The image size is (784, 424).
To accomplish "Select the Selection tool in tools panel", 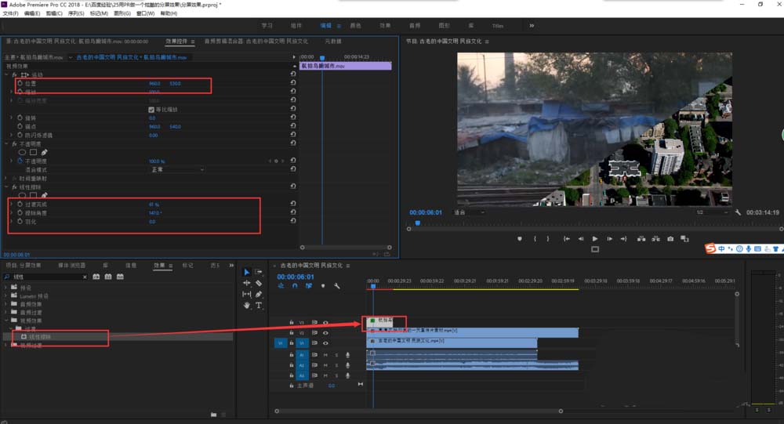I will coord(246,272).
